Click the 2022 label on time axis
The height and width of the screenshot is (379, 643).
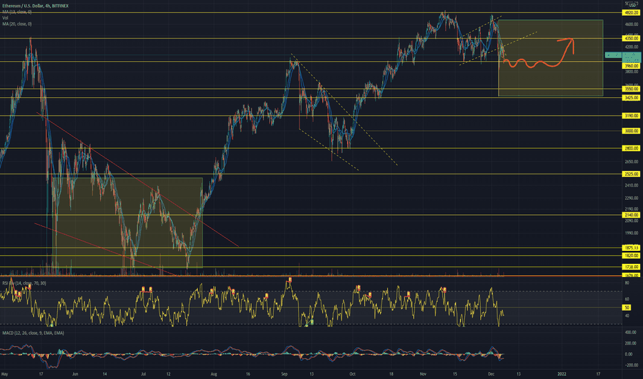tap(562, 373)
